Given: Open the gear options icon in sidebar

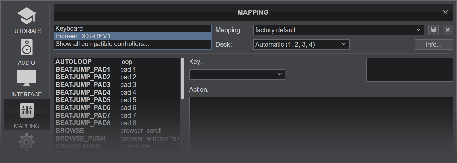Looking at the screenshot, I should coord(27,142).
